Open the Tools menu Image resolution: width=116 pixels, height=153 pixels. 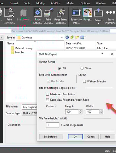pyautogui.click(x=27, y=3)
